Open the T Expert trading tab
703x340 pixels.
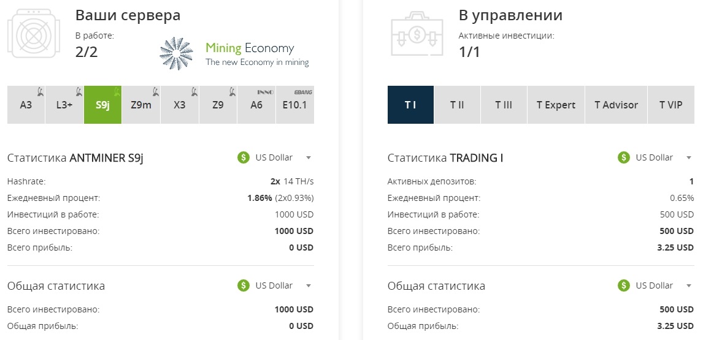coord(556,105)
